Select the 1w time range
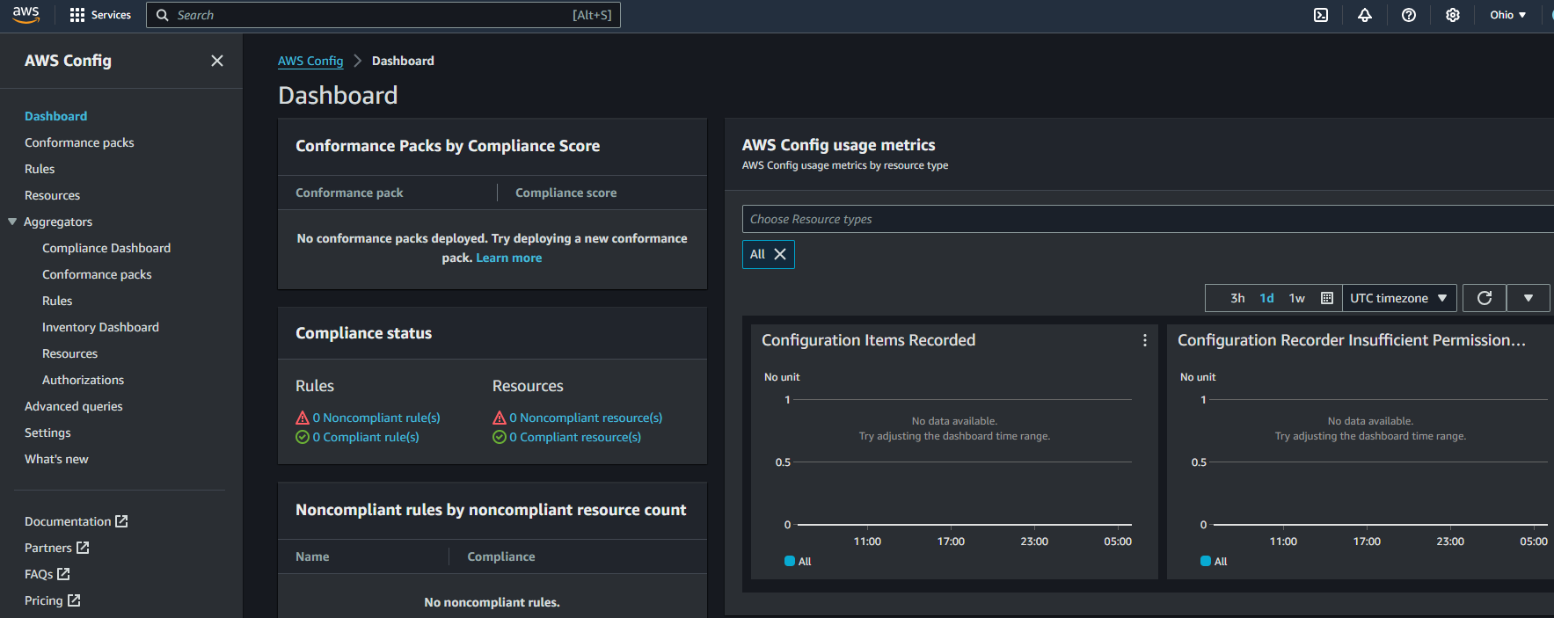1554x618 pixels. [x=1296, y=298]
